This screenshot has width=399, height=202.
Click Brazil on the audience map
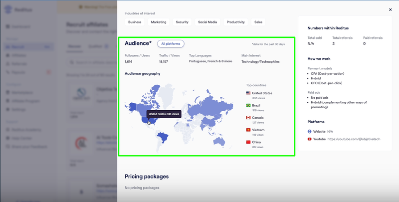(x=163, y=137)
